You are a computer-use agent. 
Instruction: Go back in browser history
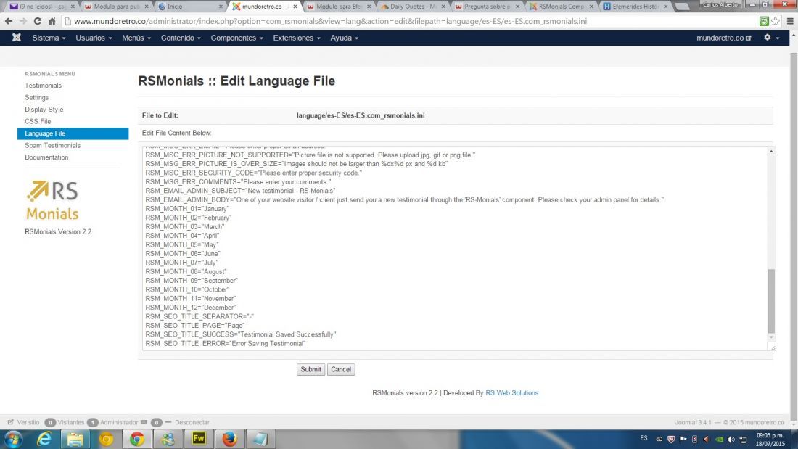9,21
